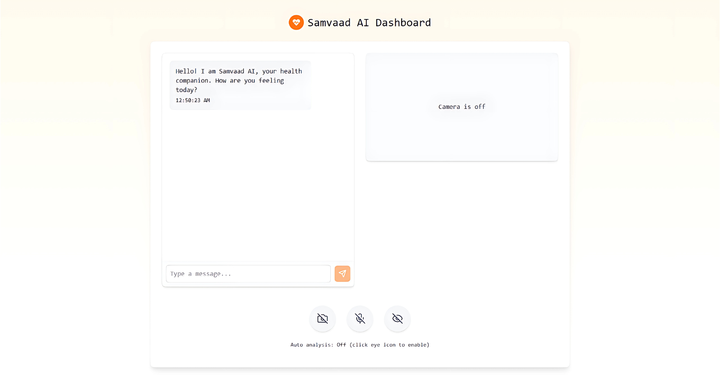Click the word 'Dashboard' in the header
Screen dimensions: 720x375
pos(403,23)
